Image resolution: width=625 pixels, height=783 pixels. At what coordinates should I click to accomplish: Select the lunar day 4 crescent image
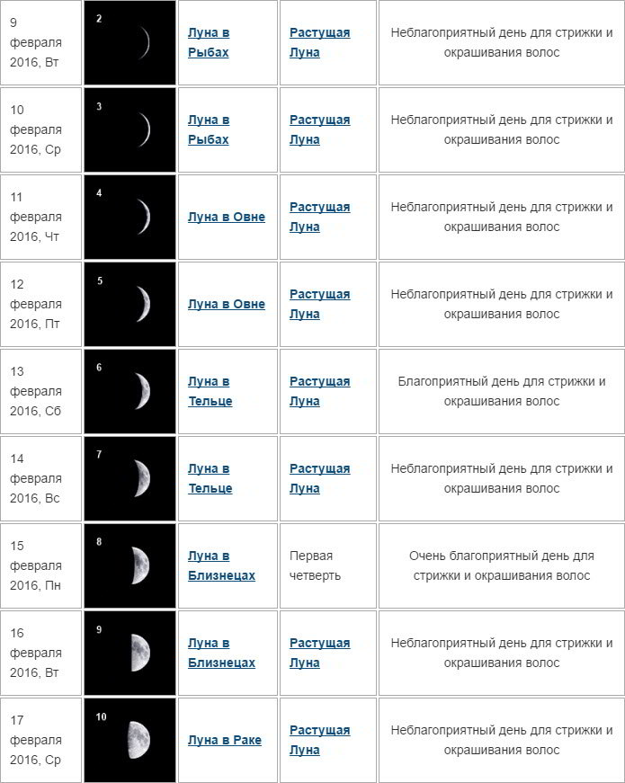(130, 217)
